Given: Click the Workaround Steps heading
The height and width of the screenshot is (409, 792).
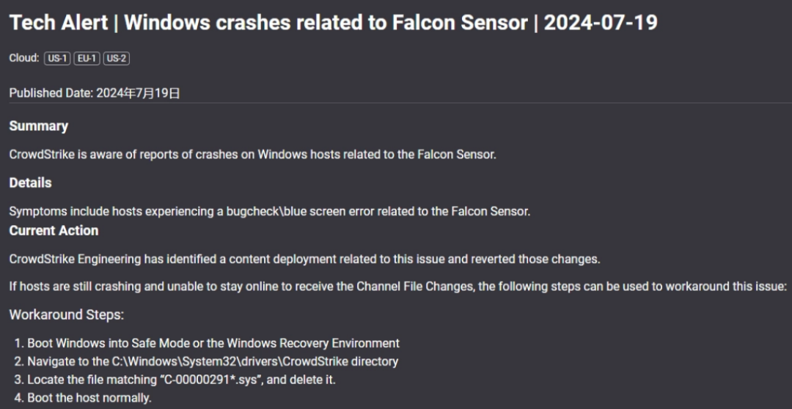Looking at the screenshot, I should [67, 315].
